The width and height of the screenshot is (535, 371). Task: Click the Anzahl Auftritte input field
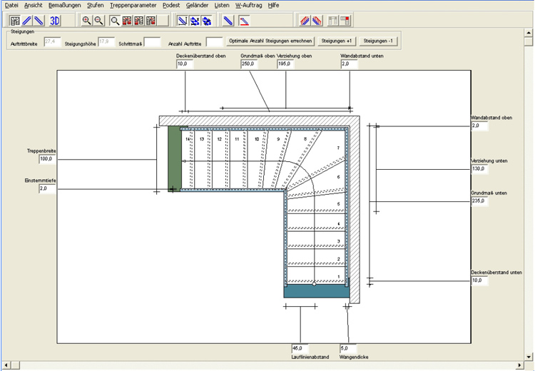pos(213,43)
